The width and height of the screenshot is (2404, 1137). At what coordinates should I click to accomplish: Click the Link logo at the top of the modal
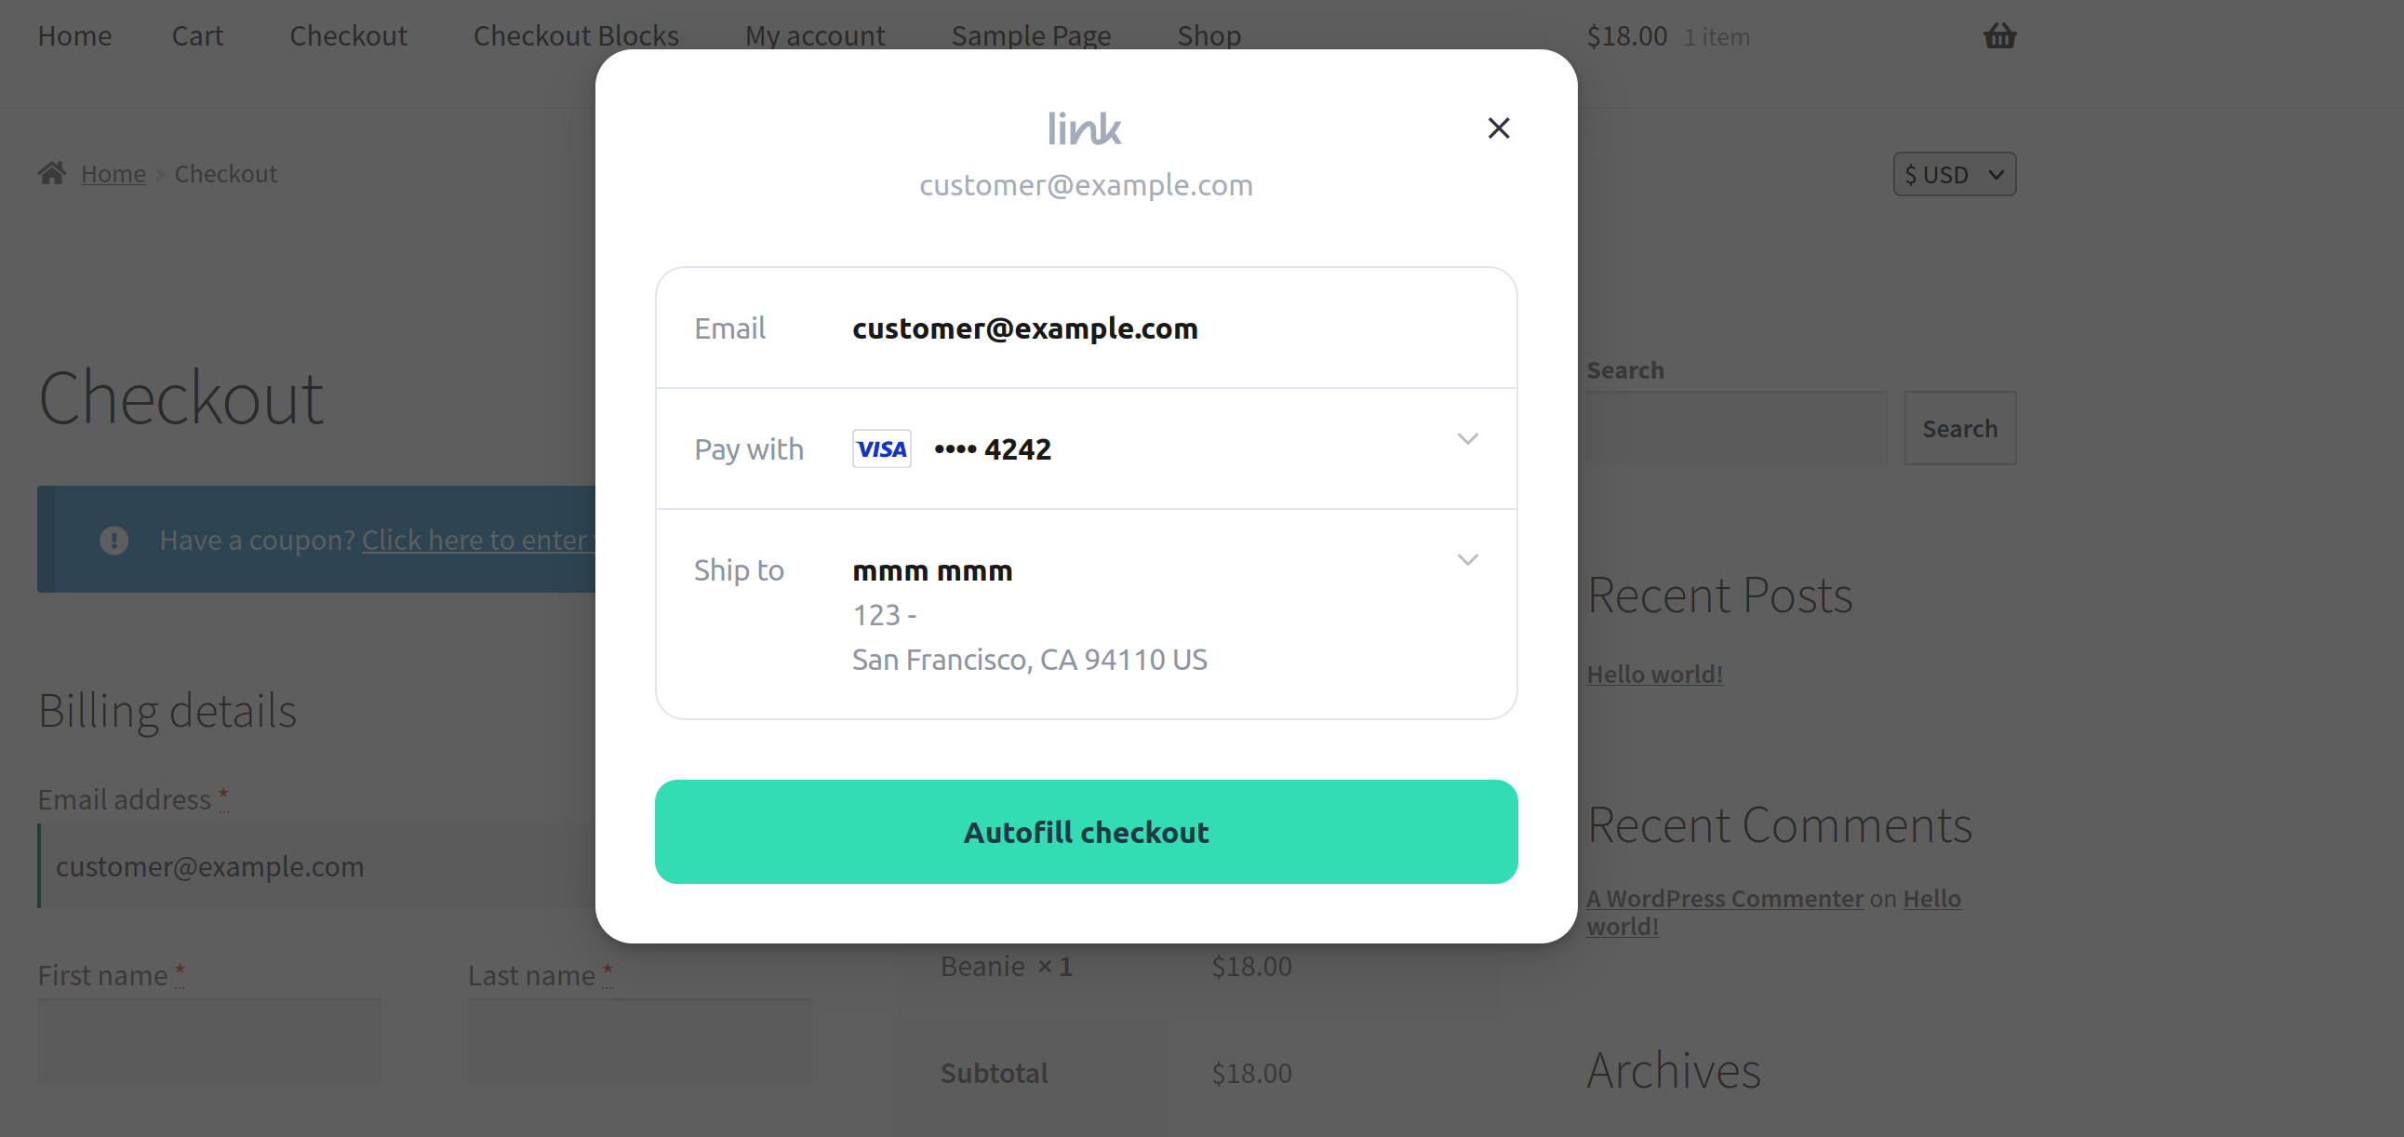(x=1086, y=127)
